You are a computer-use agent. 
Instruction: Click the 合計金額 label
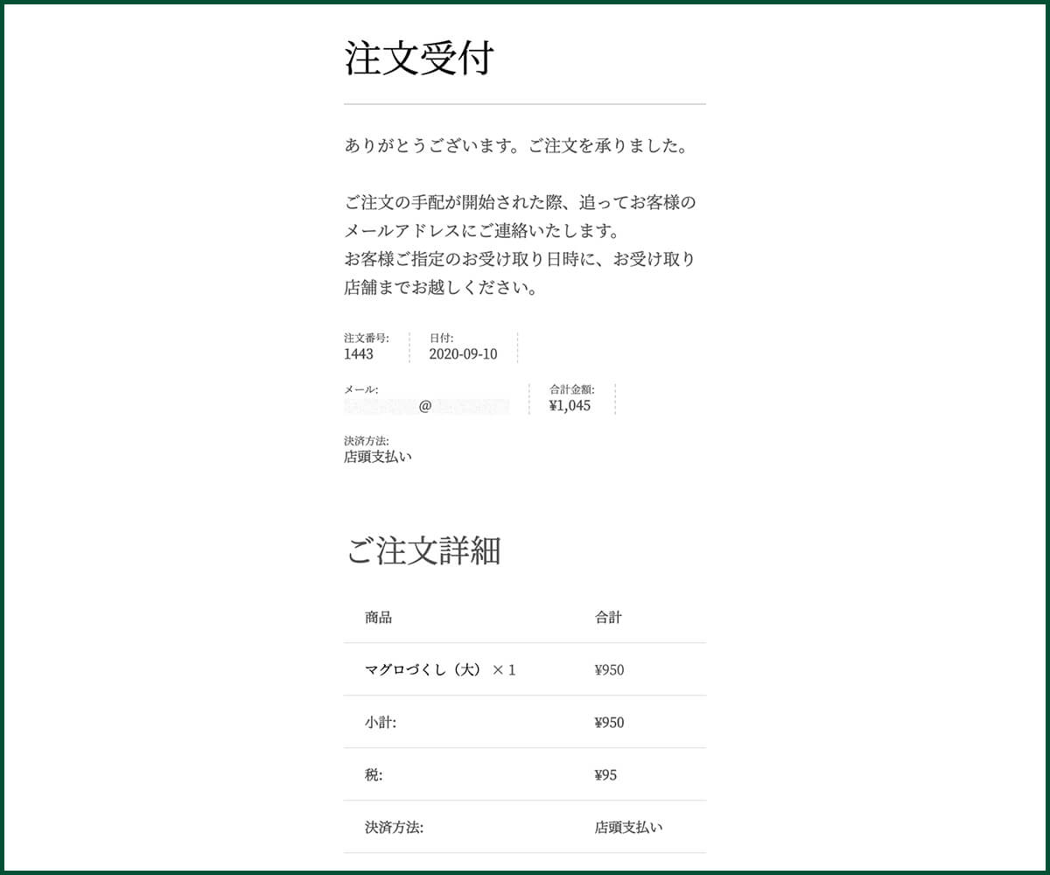pyautogui.click(x=572, y=389)
